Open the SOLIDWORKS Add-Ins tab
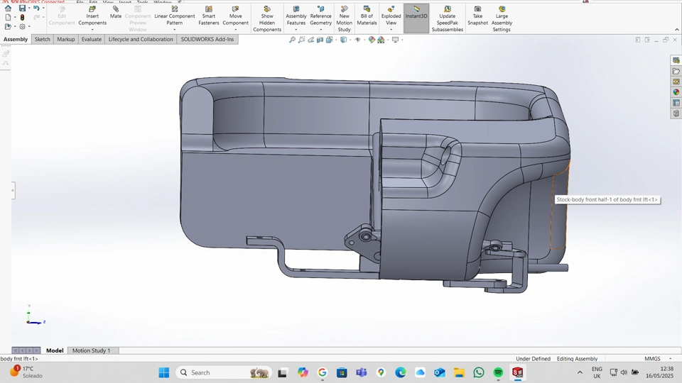 tap(207, 40)
